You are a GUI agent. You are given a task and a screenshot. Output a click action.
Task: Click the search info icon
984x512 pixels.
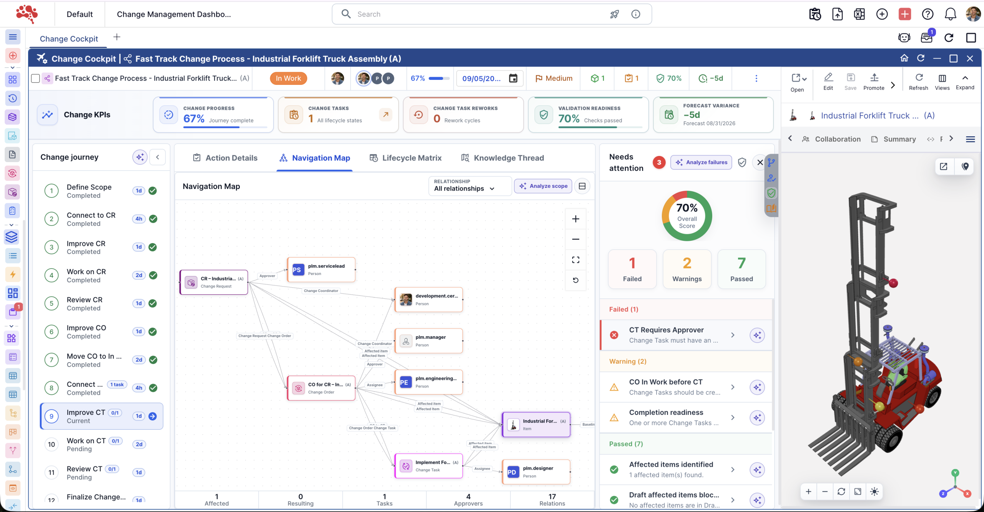point(636,14)
